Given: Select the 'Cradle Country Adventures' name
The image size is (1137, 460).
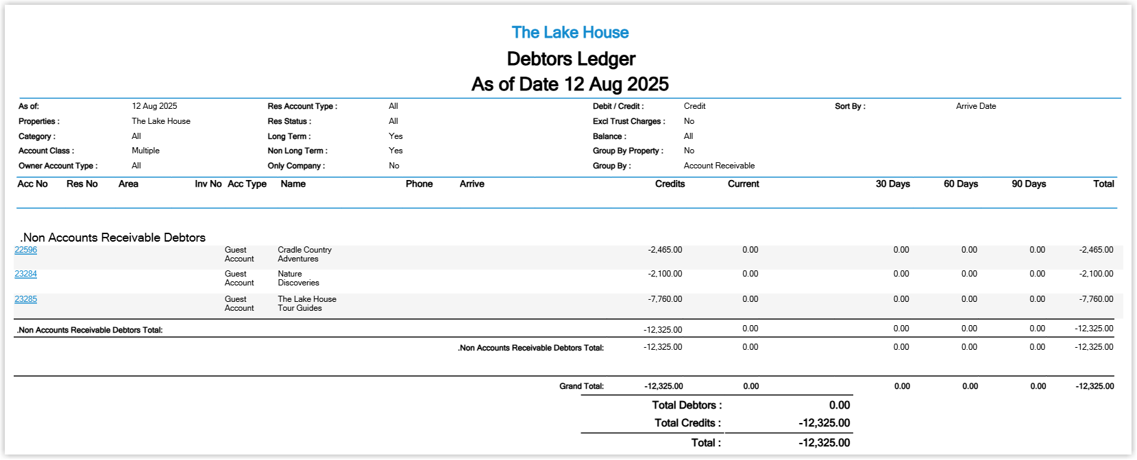Looking at the screenshot, I should pyautogui.click(x=305, y=255).
